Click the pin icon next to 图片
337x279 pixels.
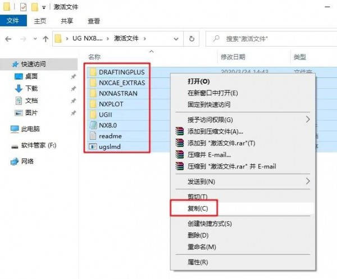(74, 113)
